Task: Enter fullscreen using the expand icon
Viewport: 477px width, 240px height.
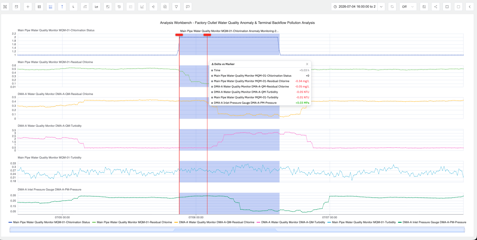Action: pos(447,7)
